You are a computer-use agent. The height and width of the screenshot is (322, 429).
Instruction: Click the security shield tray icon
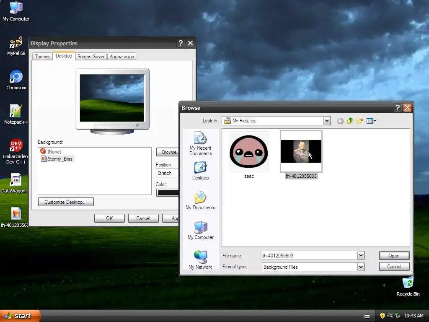pyautogui.click(x=382, y=316)
